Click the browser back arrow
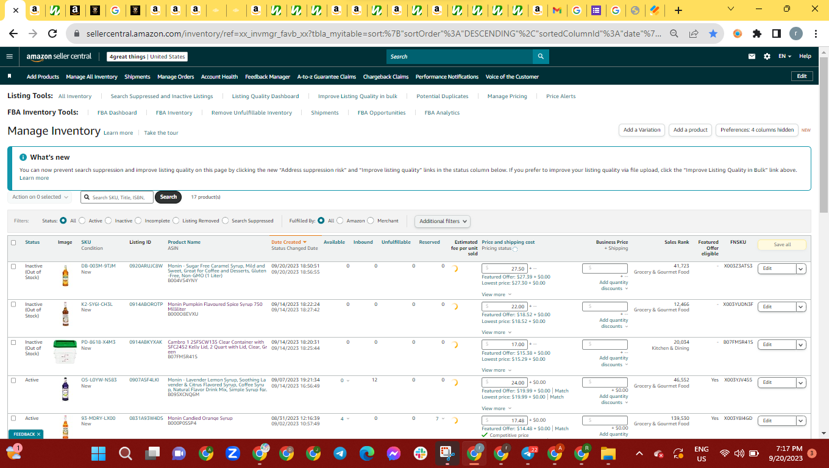 tap(13, 34)
